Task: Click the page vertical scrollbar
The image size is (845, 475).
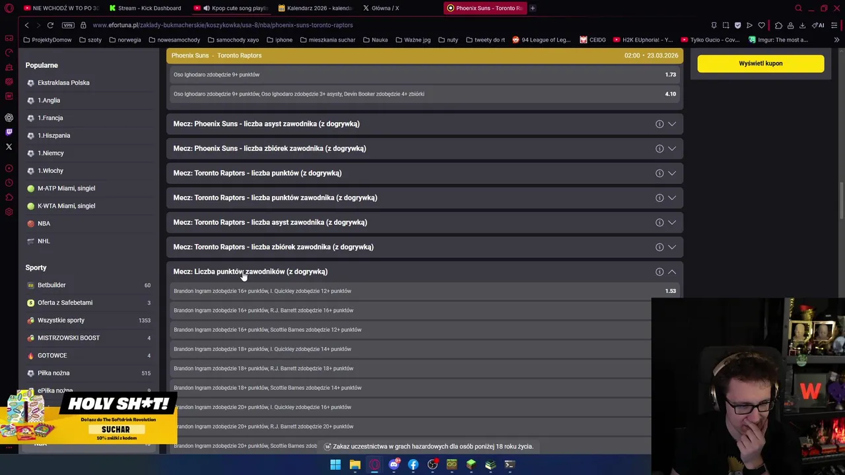Action: pyautogui.click(x=841, y=201)
